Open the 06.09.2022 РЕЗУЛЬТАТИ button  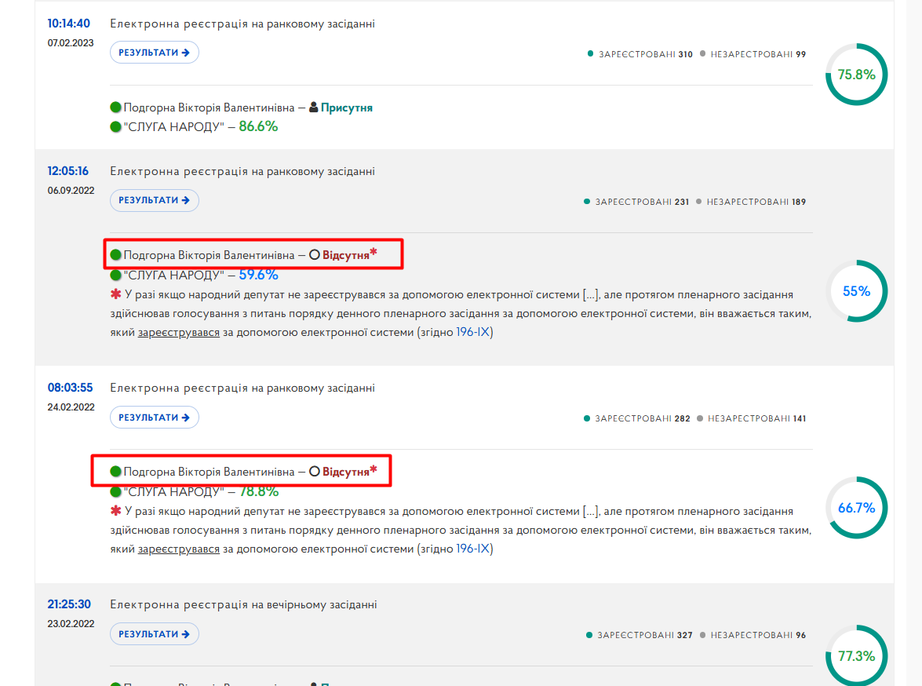tap(154, 200)
